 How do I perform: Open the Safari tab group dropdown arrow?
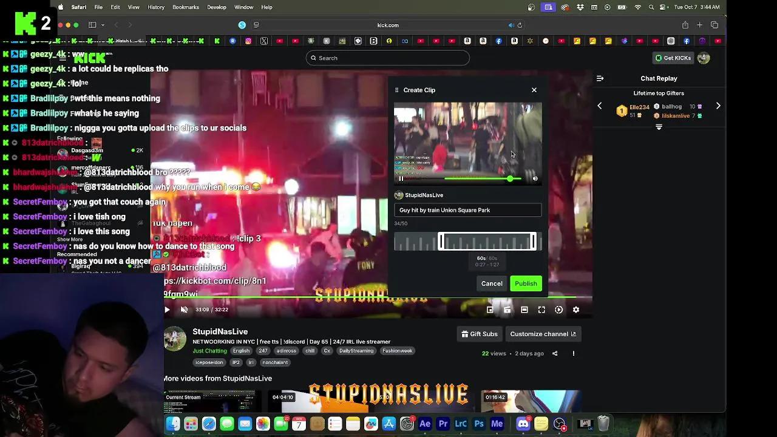pyautogui.click(x=103, y=25)
